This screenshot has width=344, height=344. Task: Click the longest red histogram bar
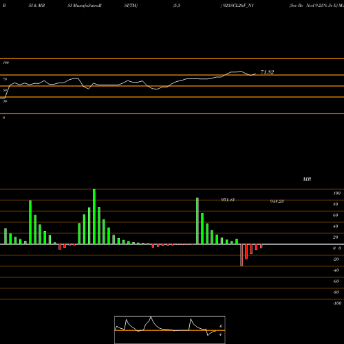241,255
